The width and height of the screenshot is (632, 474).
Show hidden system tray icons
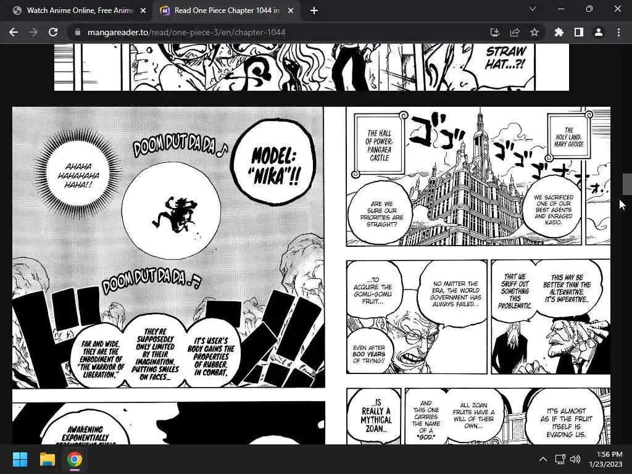tap(543, 459)
